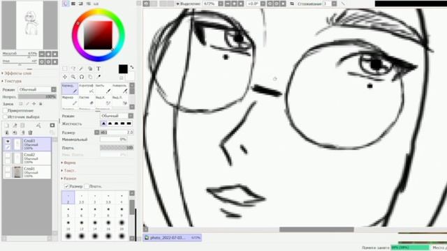Choose the Eraser (Ластик) tool
The image size is (447, 251).
point(87,100)
